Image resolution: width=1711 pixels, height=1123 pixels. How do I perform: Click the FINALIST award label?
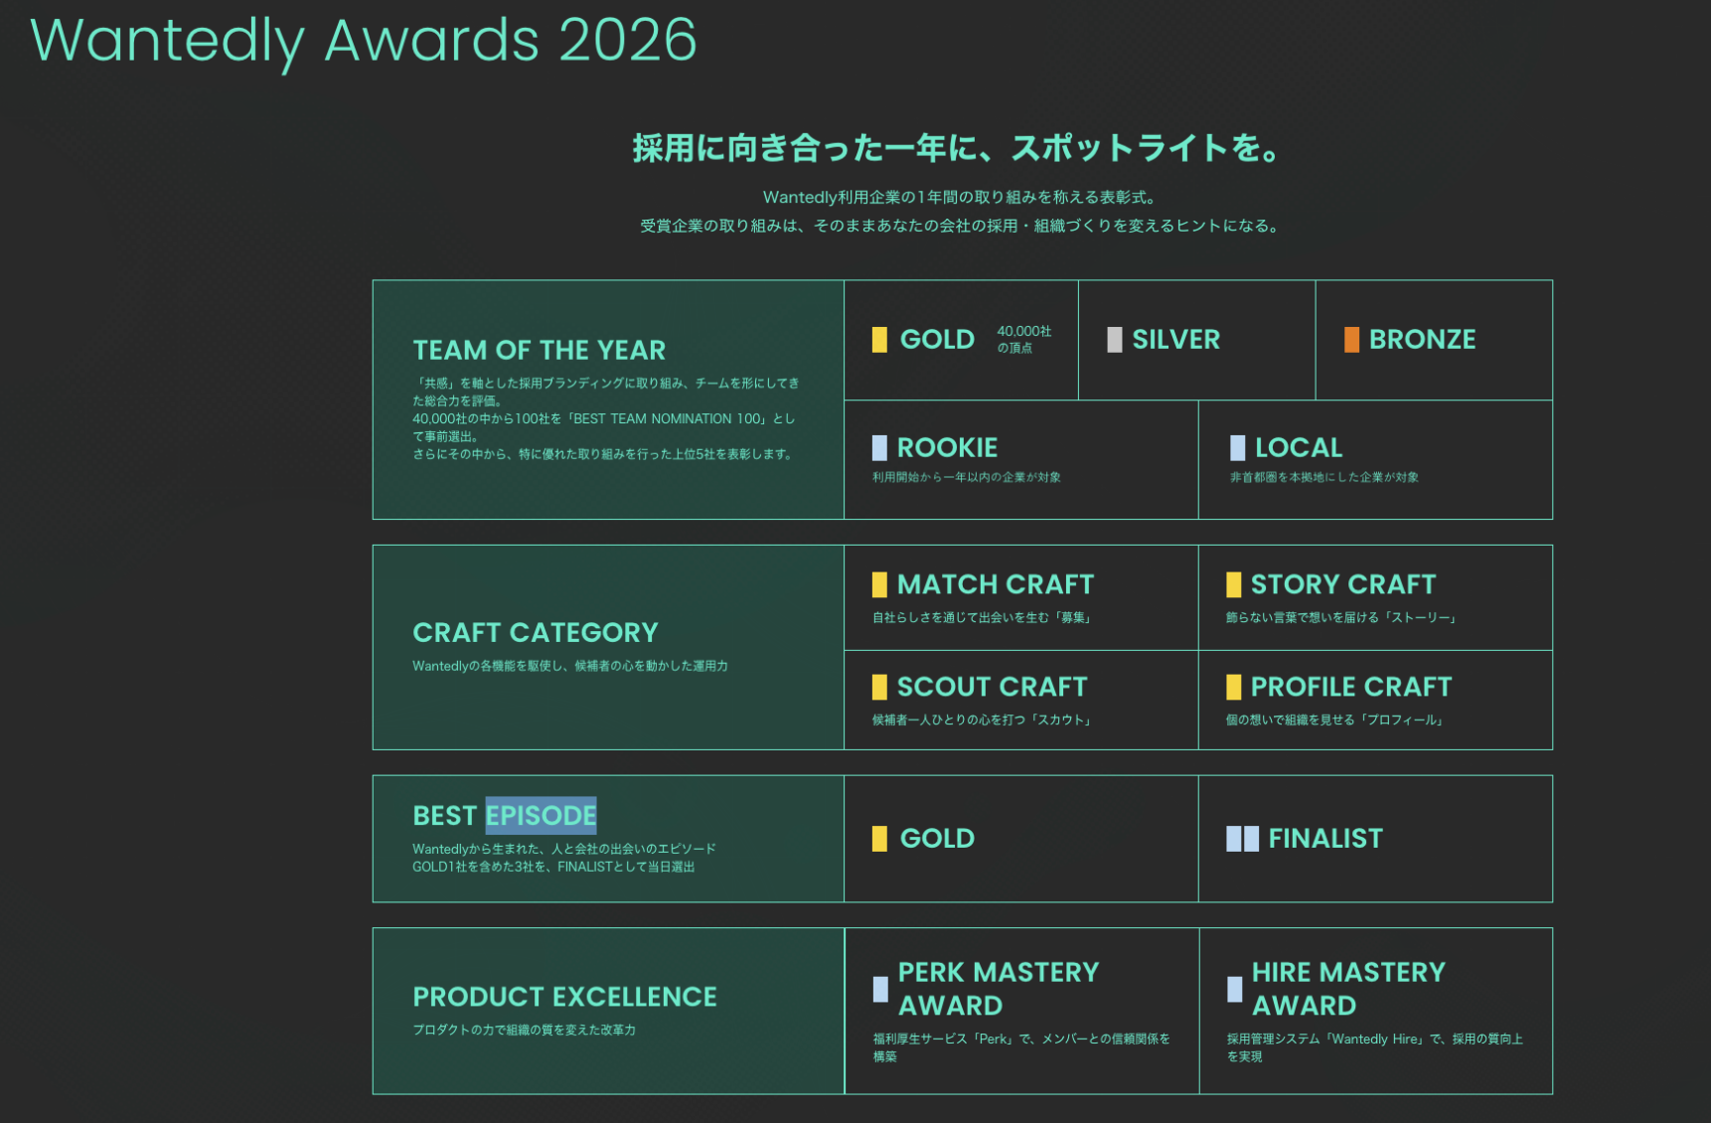[x=1325, y=839]
